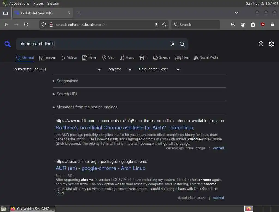Expand Messages from the search engines
Viewport: 279px width, 212px height.
85,107
